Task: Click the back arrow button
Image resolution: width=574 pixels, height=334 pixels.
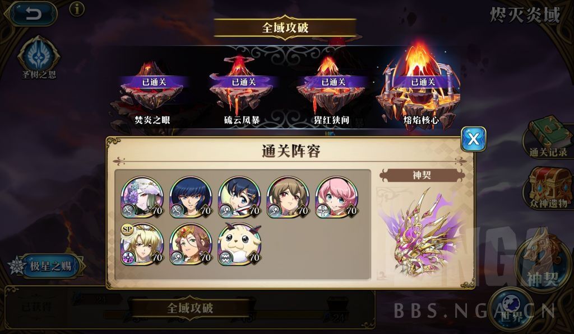Action: pyautogui.click(x=33, y=14)
